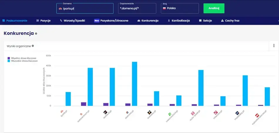The height and width of the screenshot is (133, 279).
Task: Click the info icon next to Konkurencja heading
Action: pos(36,34)
